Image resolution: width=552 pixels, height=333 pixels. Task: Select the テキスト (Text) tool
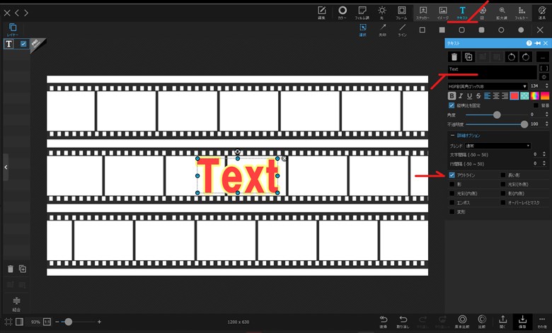(462, 12)
